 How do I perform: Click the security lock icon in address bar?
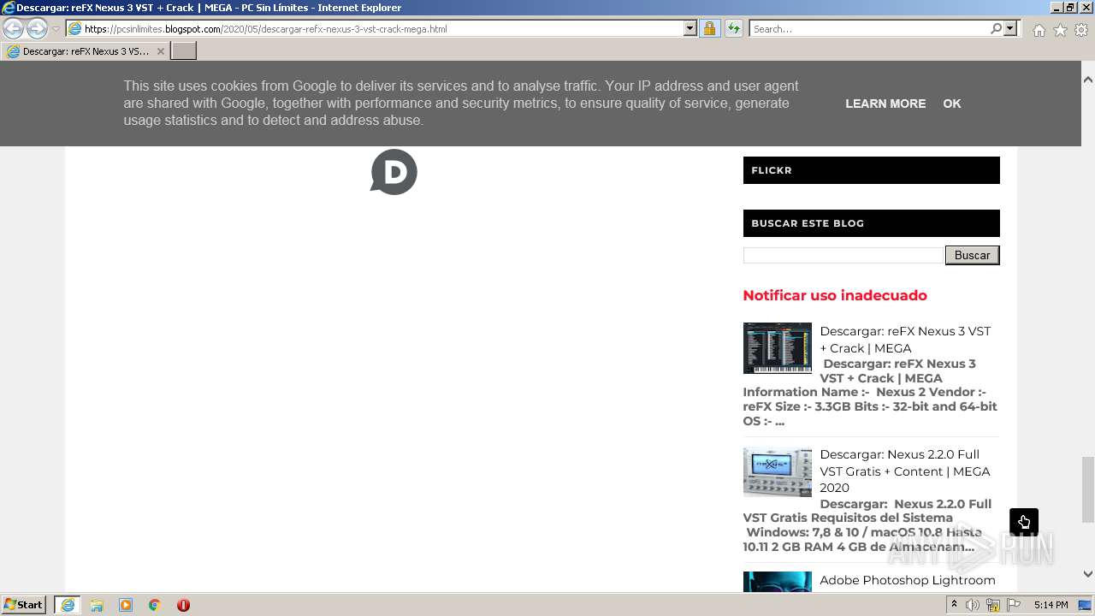709,29
